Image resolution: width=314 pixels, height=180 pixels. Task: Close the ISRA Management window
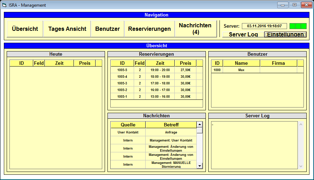click(x=306, y=5)
